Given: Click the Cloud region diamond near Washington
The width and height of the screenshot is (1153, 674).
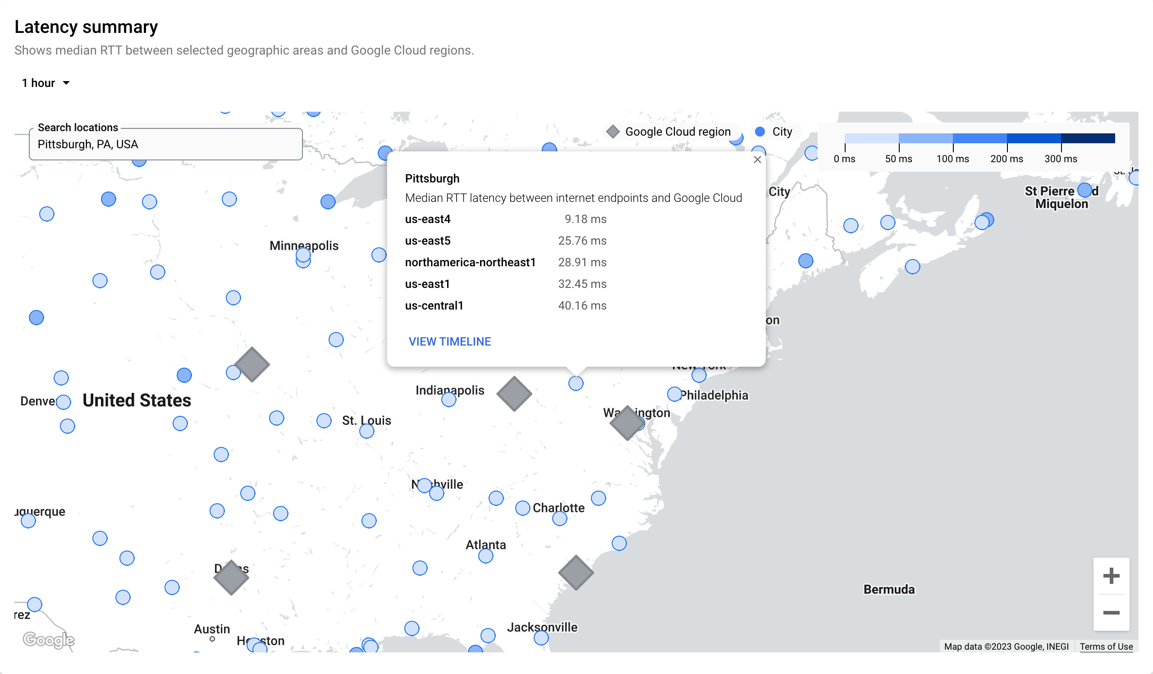Looking at the screenshot, I should pos(627,423).
